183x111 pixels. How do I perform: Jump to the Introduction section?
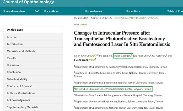pyautogui.click(x=15, y=44)
